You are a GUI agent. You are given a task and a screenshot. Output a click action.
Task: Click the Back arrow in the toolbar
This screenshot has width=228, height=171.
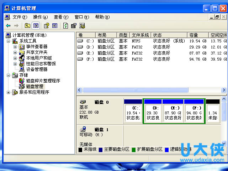pos(8,26)
